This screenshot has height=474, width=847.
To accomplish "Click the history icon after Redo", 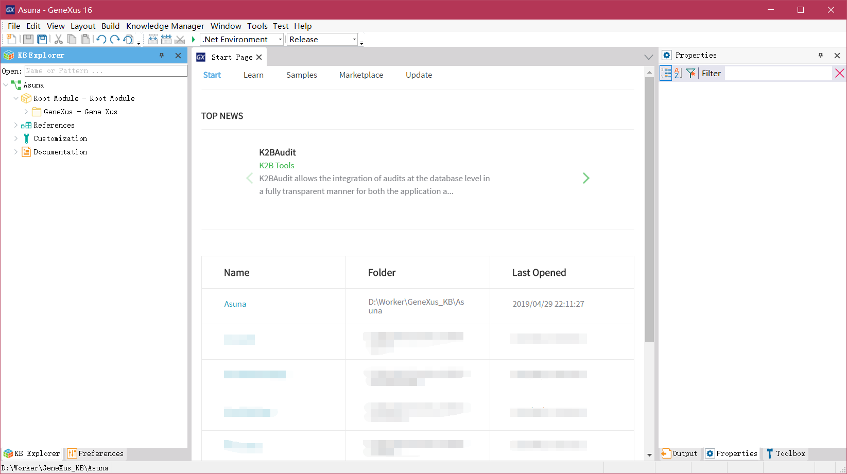I will [128, 40].
